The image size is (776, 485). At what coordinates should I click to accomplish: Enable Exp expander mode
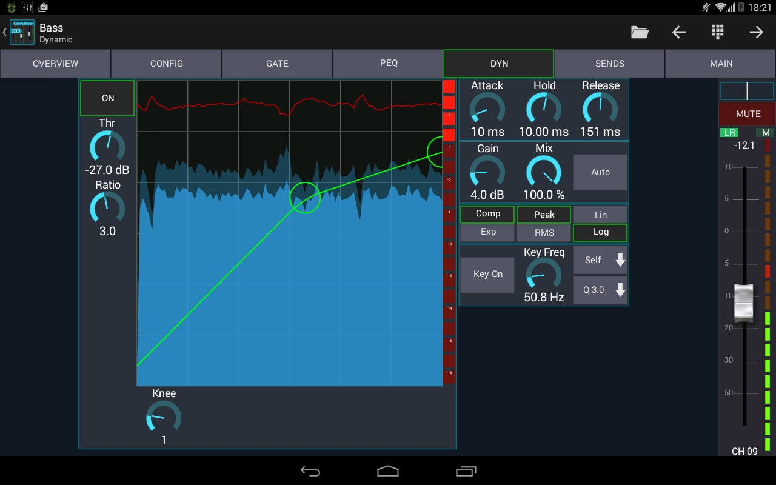tap(487, 232)
